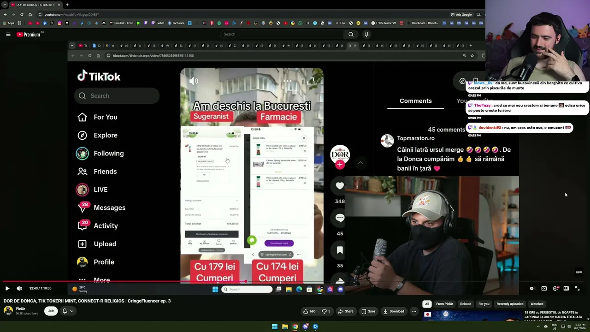Click heart icon above 348 in TikTok

pos(340,186)
